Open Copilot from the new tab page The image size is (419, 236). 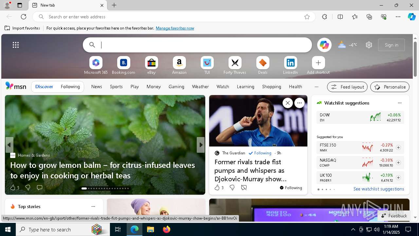[x=324, y=45]
